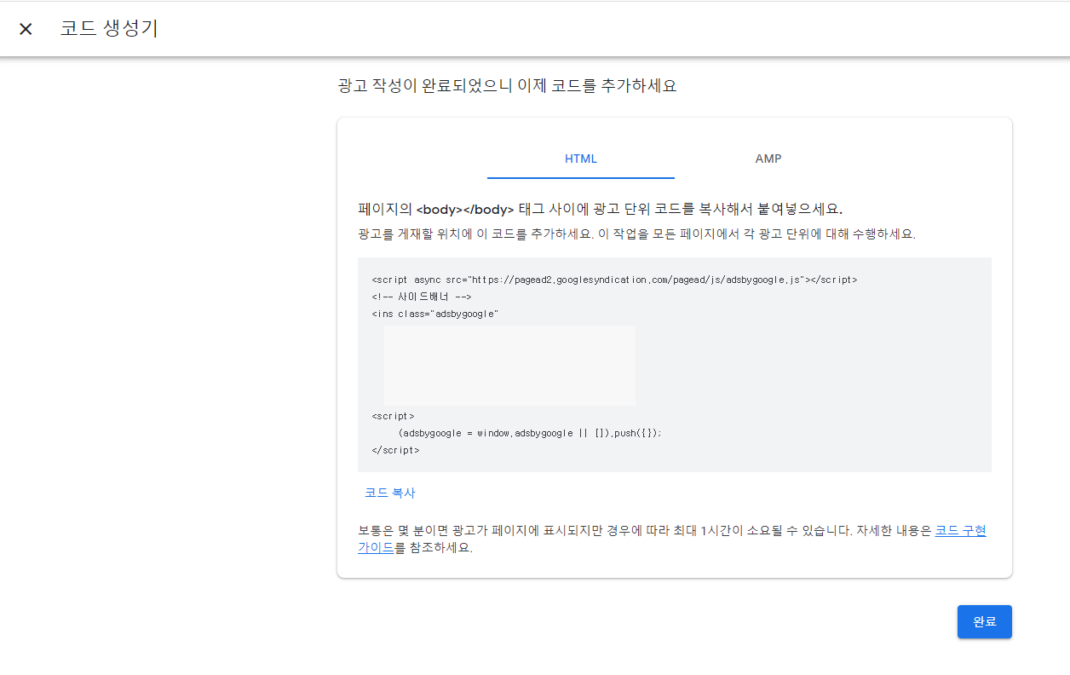Switch to the AMP tab
The width and height of the screenshot is (1070, 675).
(768, 159)
